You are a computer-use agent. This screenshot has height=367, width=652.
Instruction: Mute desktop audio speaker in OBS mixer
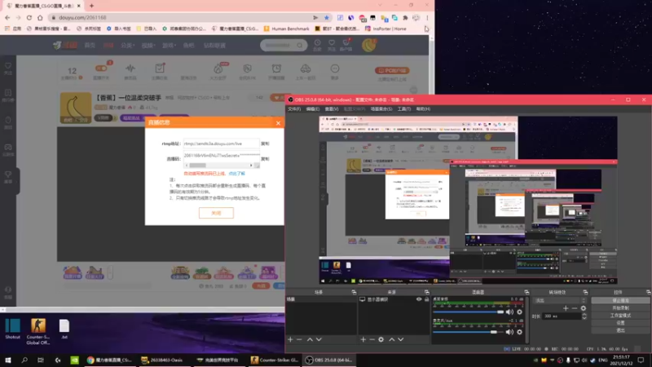coord(509,312)
